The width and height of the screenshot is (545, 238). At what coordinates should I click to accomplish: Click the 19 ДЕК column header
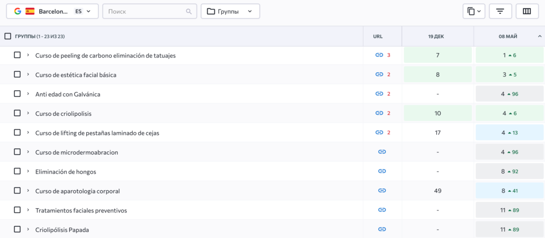pos(437,37)
